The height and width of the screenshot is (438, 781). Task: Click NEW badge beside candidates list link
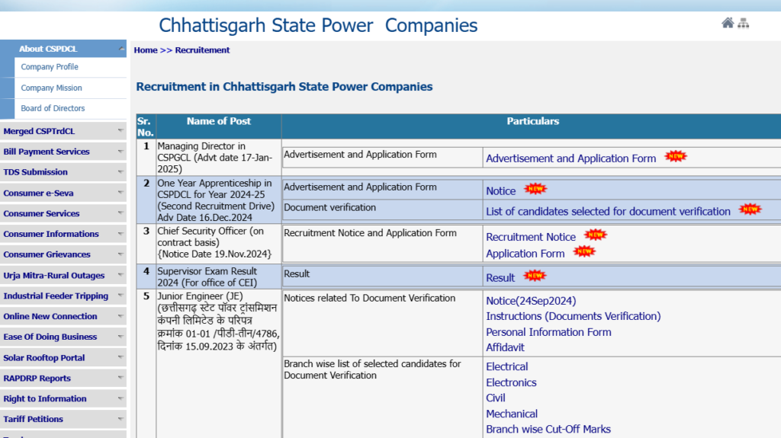coord(750,209)
